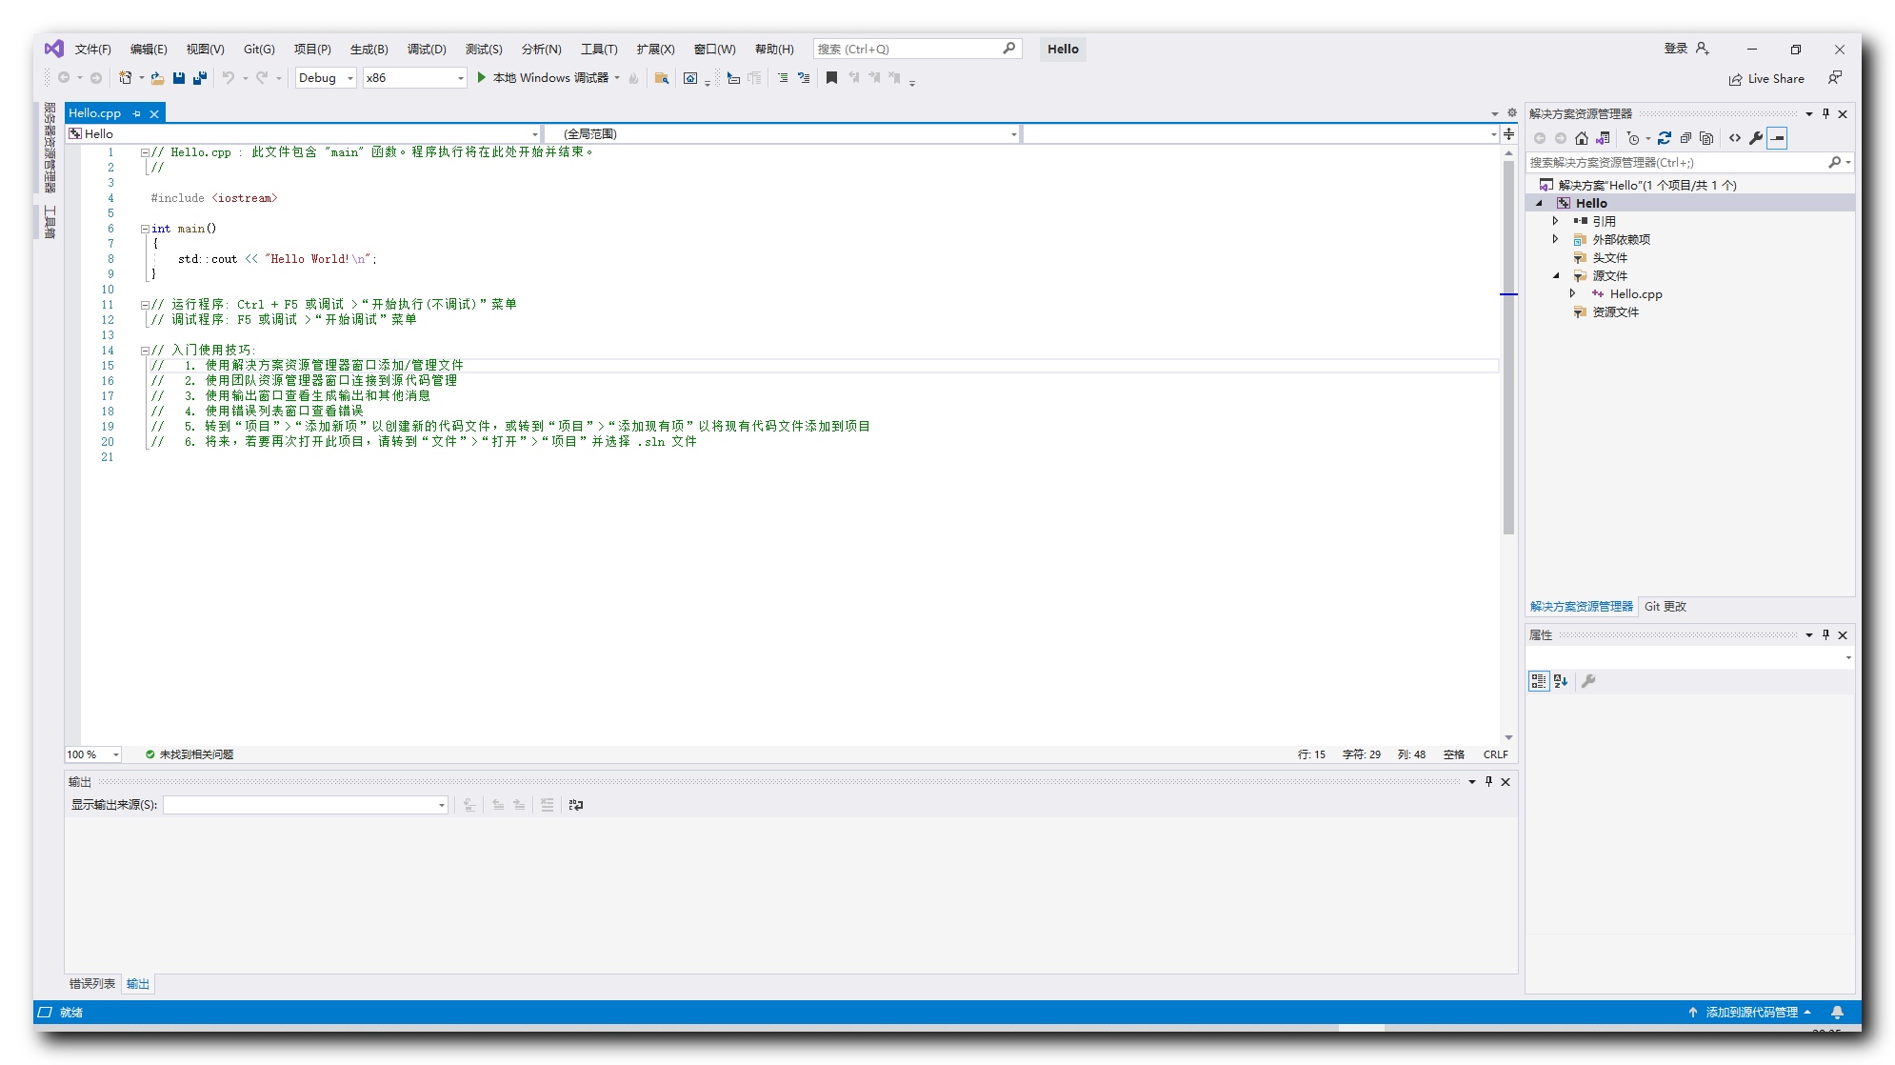Open the Debug configuration dropdown

pos(326,78)
